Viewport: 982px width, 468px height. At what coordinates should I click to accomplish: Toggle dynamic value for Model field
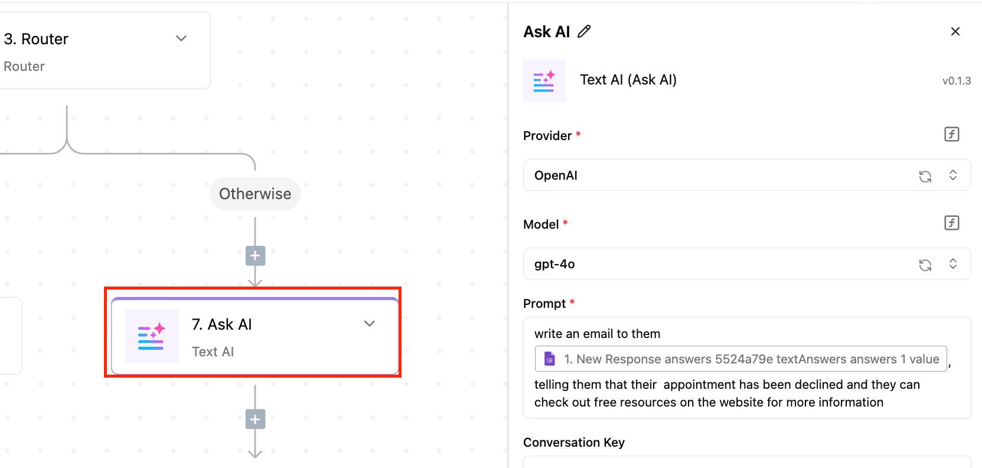pos(951,223)
